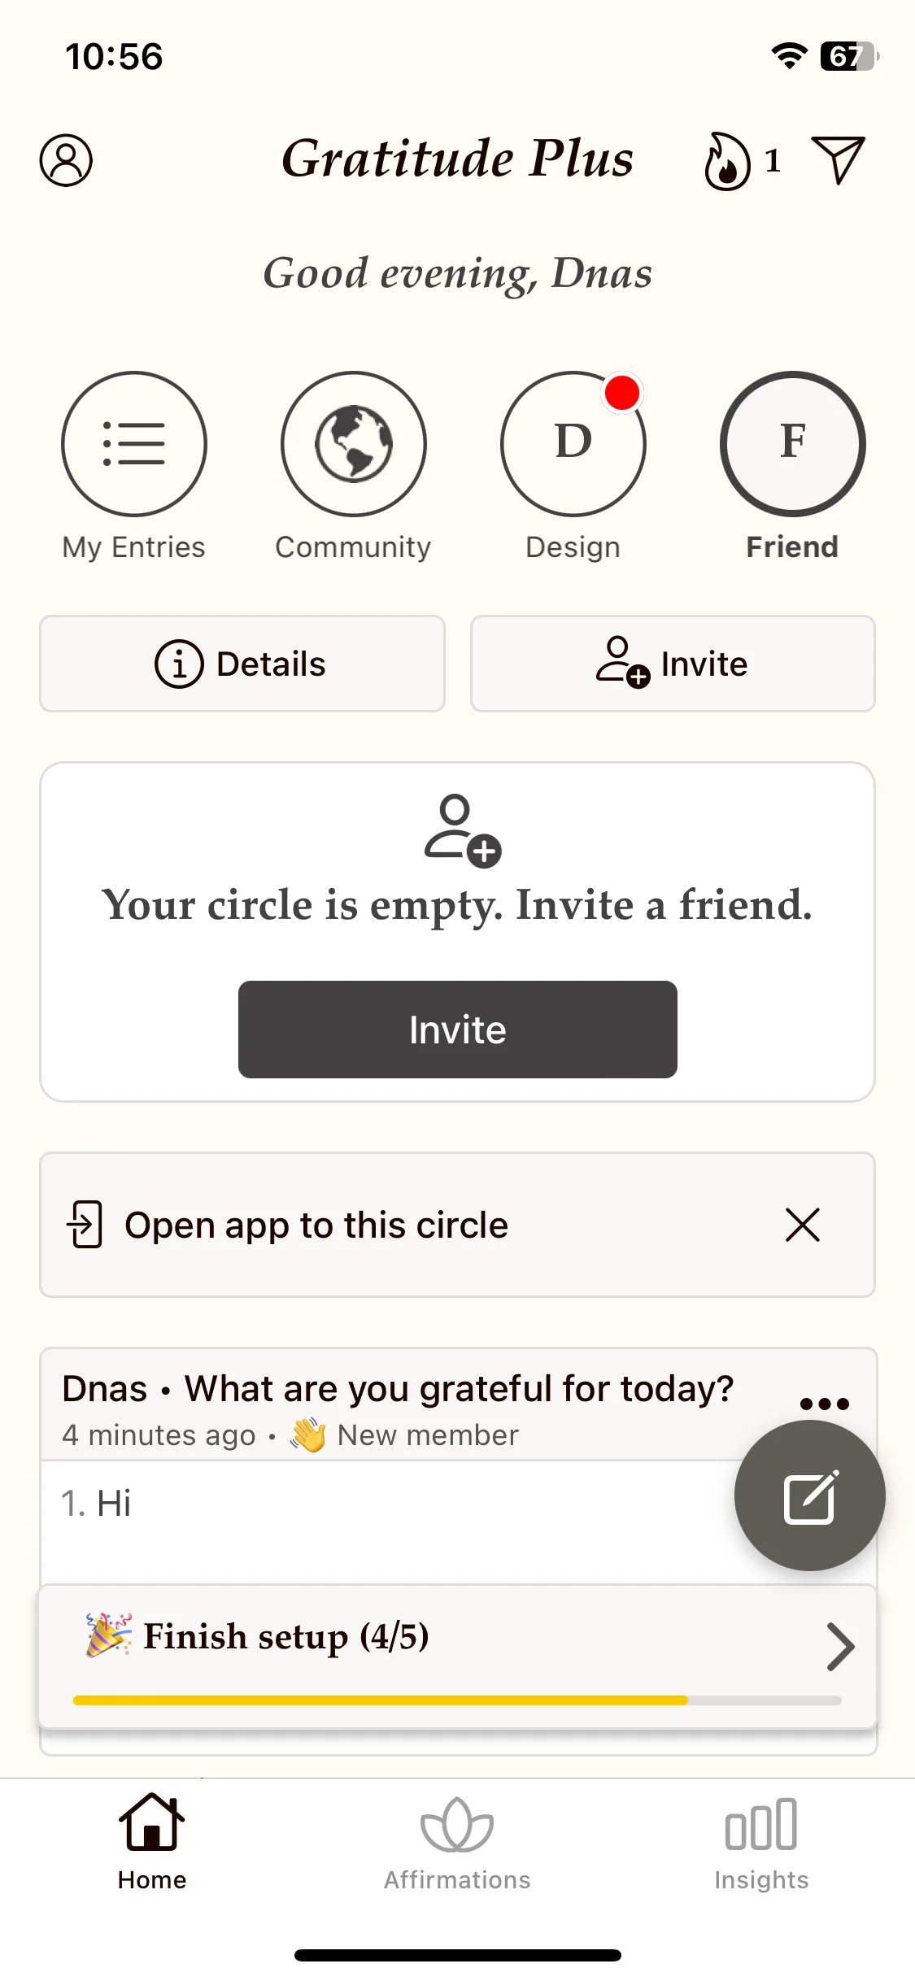Tap the compose new entry floating button
Screen dimensions: 915x1981
(x=809, y=1496)
